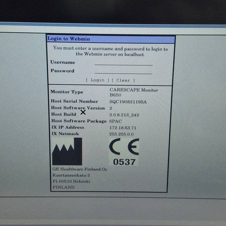
Task: Click the Password input field
Action: 123,71
